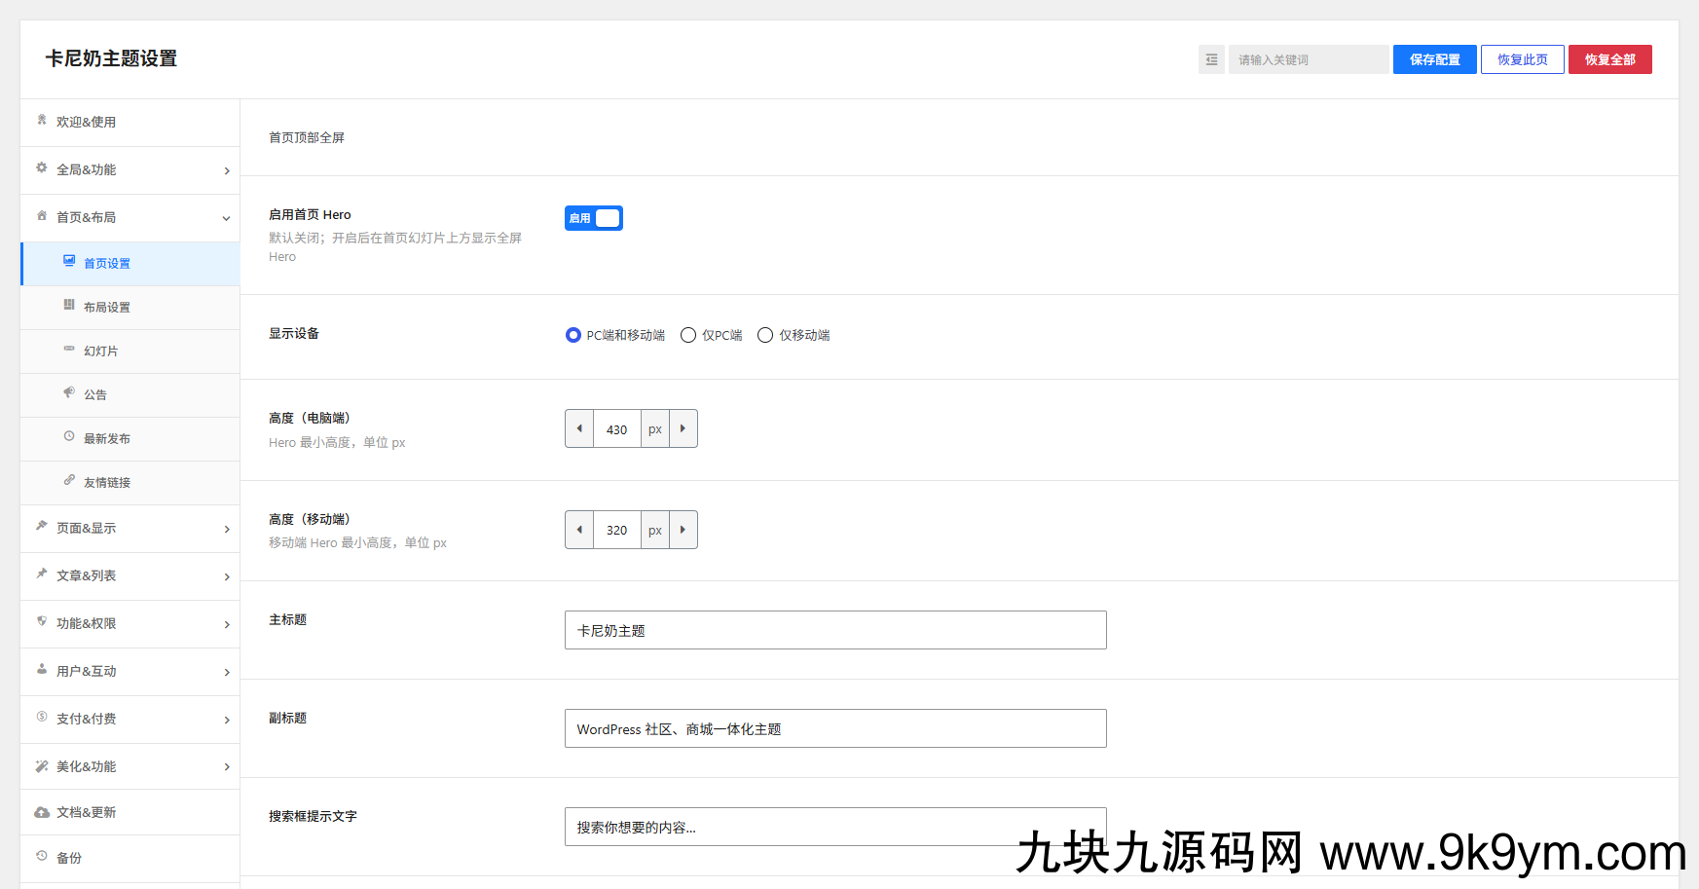Click the cloud icon beside 文档&更新
Screen dimensions: 1699x889
(42, 812)
